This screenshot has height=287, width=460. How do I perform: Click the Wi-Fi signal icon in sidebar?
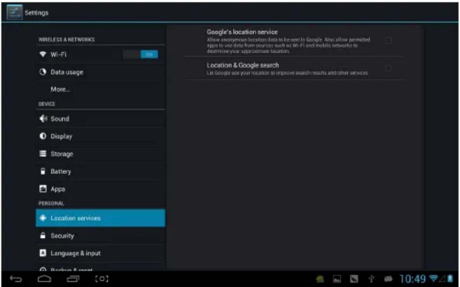(x=43, y=55)
